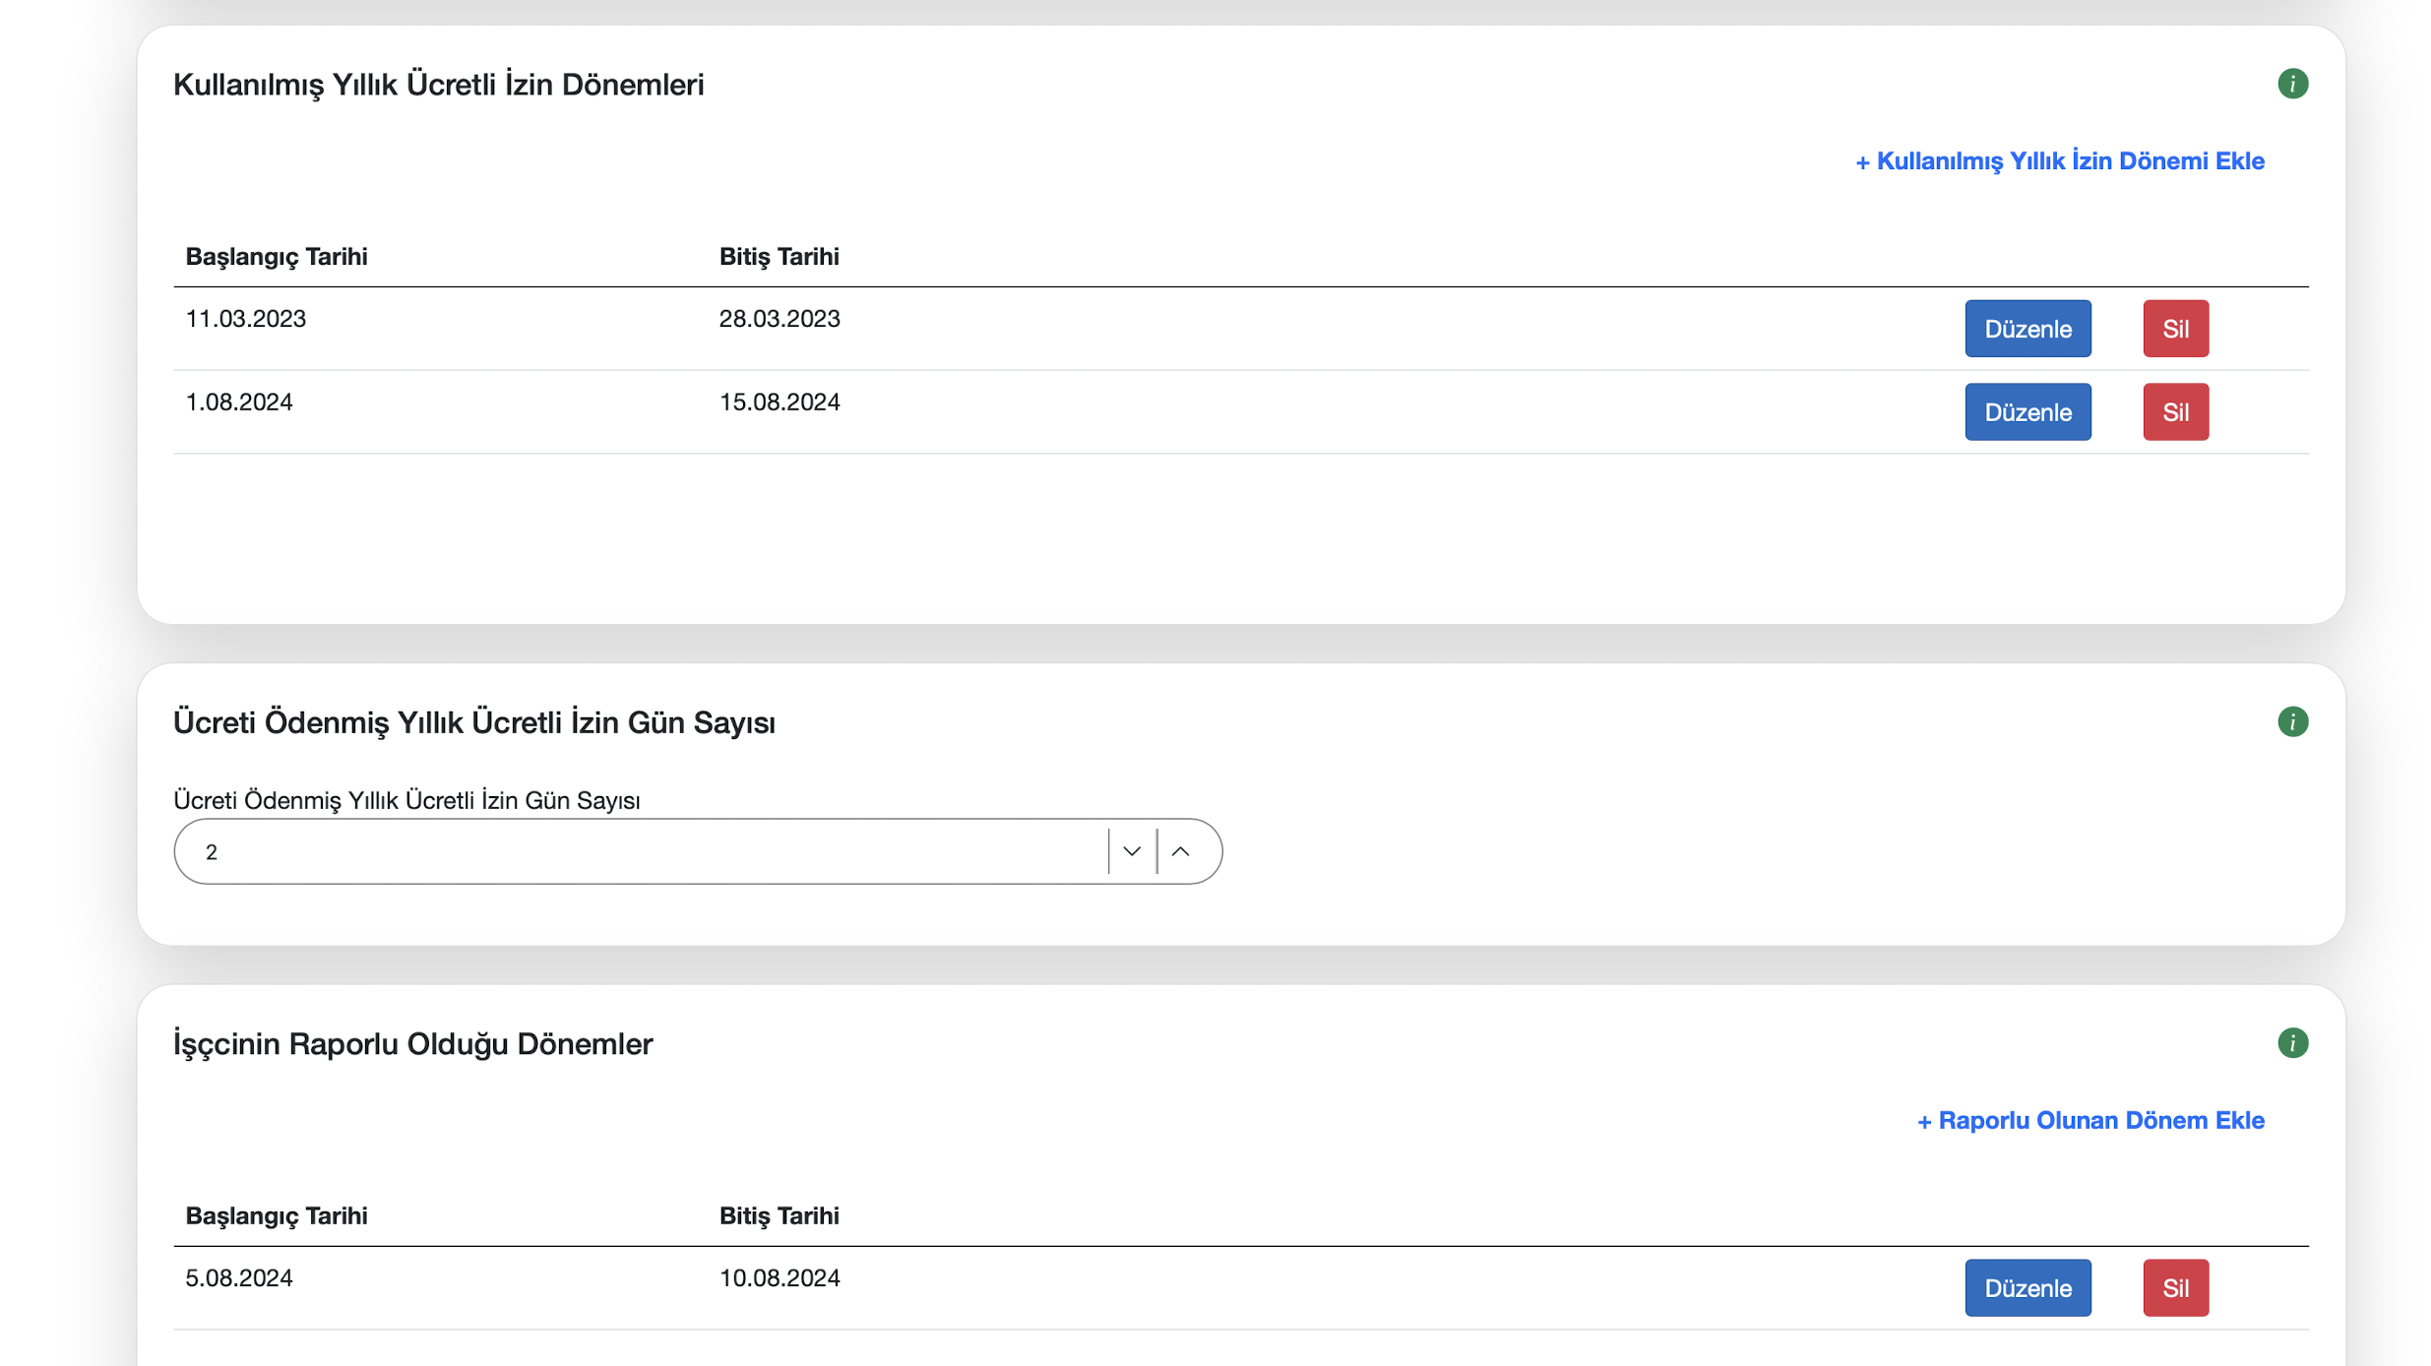Click Bitiş Tarihi header in report periods table
2431x1366 pixels.
(779, 1215)
